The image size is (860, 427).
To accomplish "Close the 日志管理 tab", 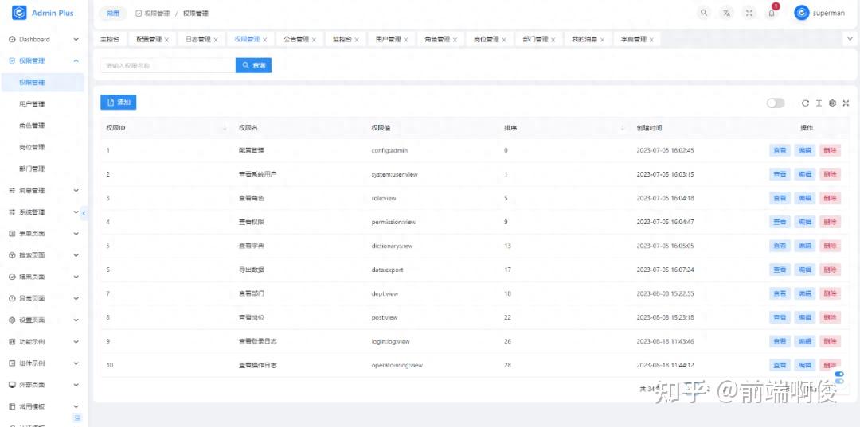I will (x=216, y=40).
